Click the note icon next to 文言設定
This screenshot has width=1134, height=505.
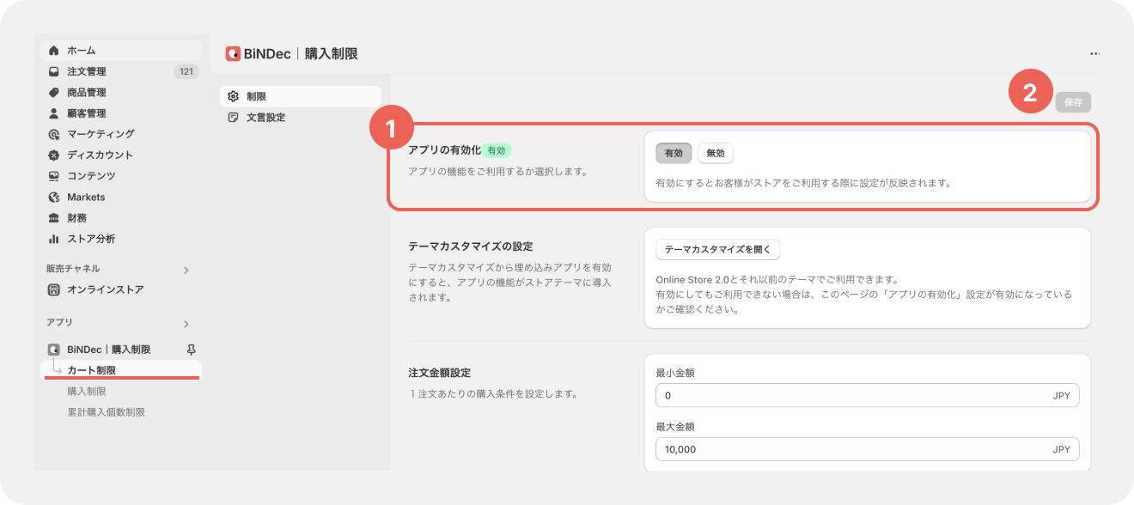pos(233,118)
